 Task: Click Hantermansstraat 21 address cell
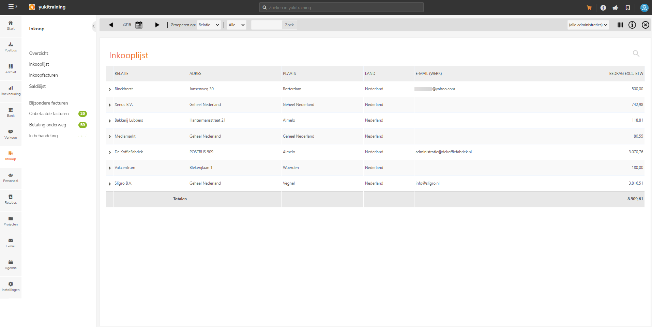208,120
